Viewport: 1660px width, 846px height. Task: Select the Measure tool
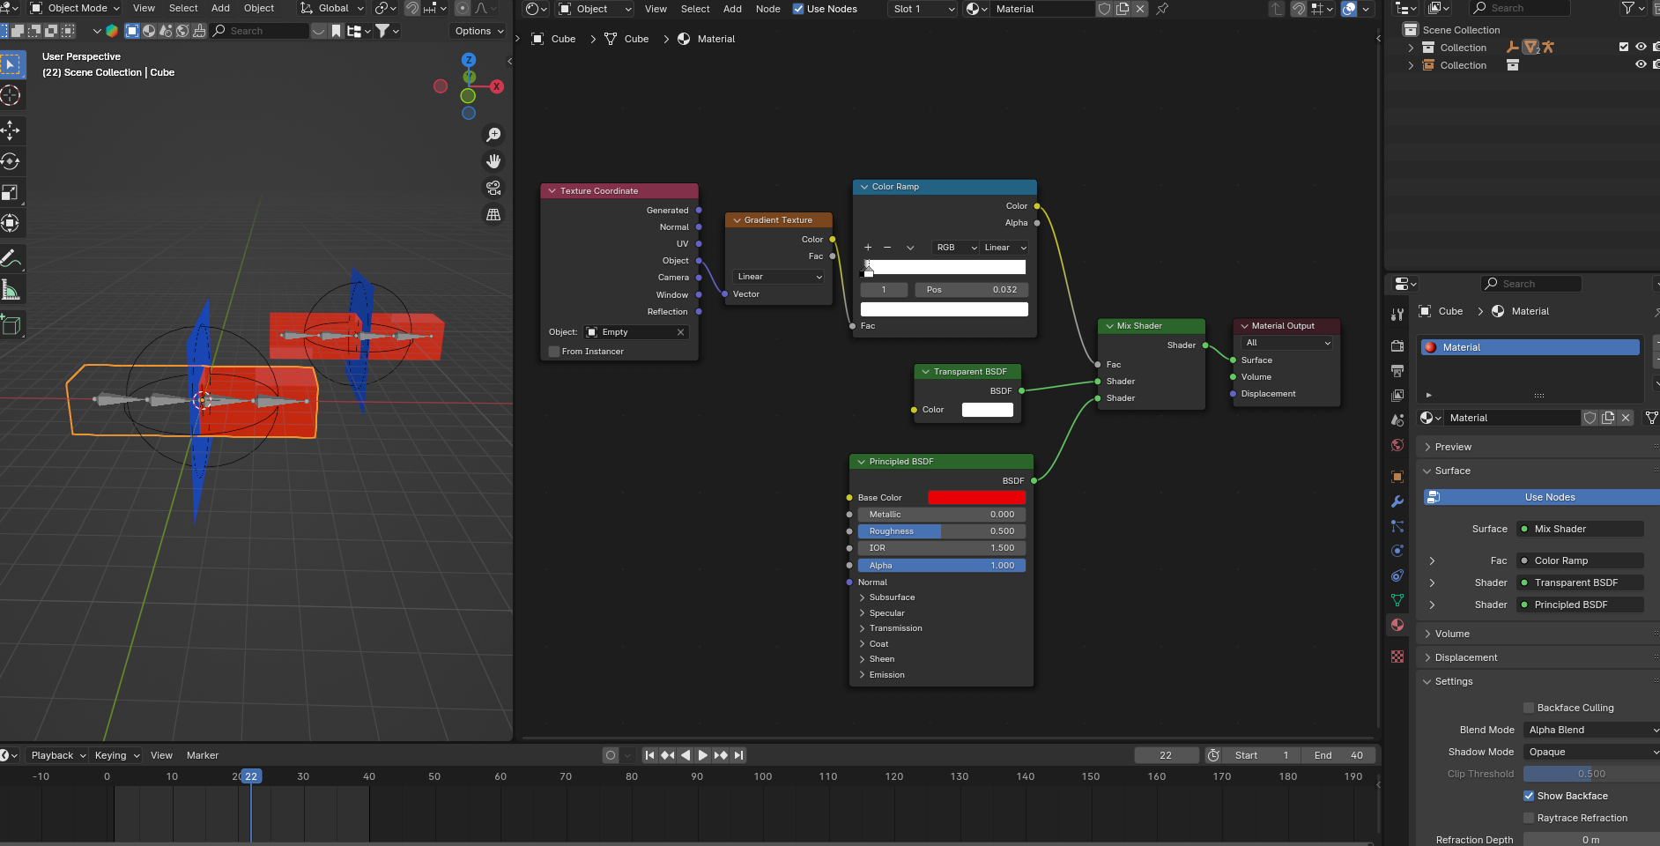tap(11, 289)
